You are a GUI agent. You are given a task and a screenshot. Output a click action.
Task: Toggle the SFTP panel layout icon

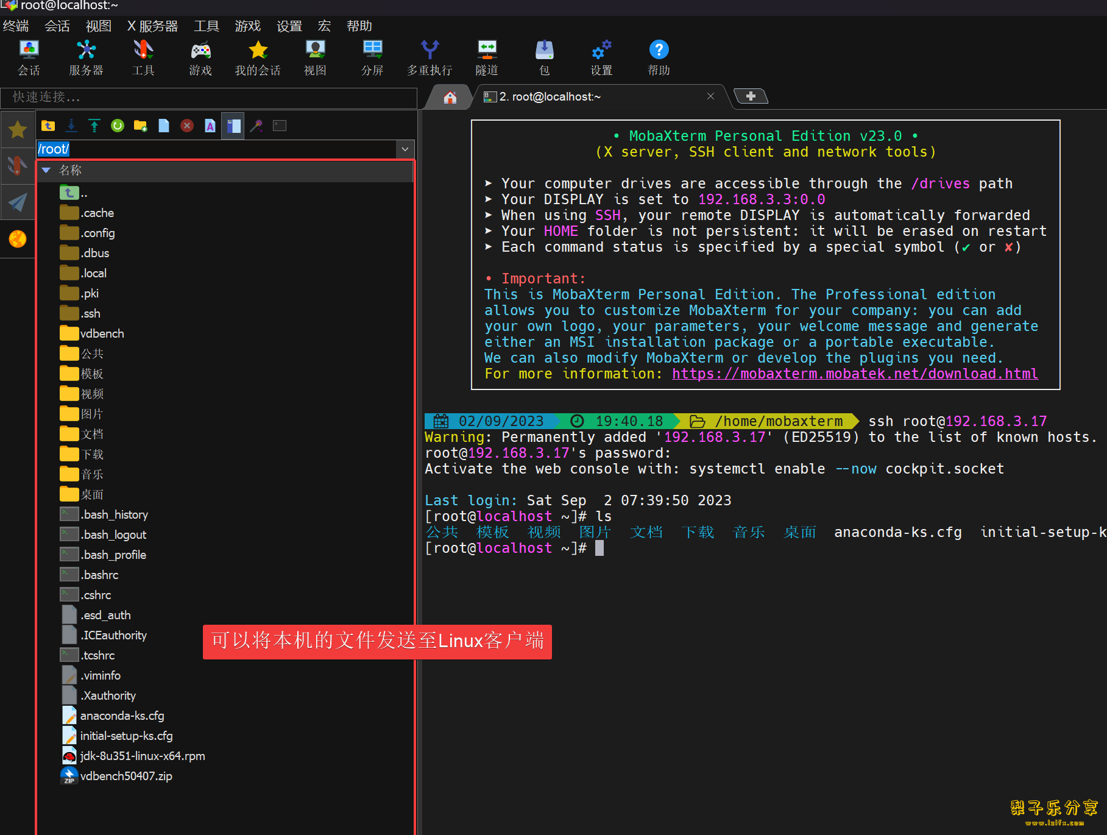pos(233,126)
